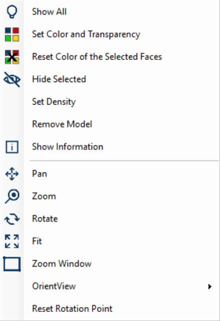Click the rectangle Zoom Window icon
Image resolution: width=220 pixels, height=321 pixels.
coord(12,264)
